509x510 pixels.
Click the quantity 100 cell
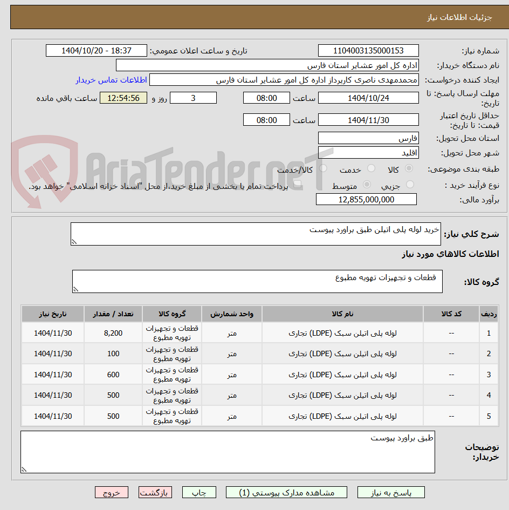pos(113,353)
